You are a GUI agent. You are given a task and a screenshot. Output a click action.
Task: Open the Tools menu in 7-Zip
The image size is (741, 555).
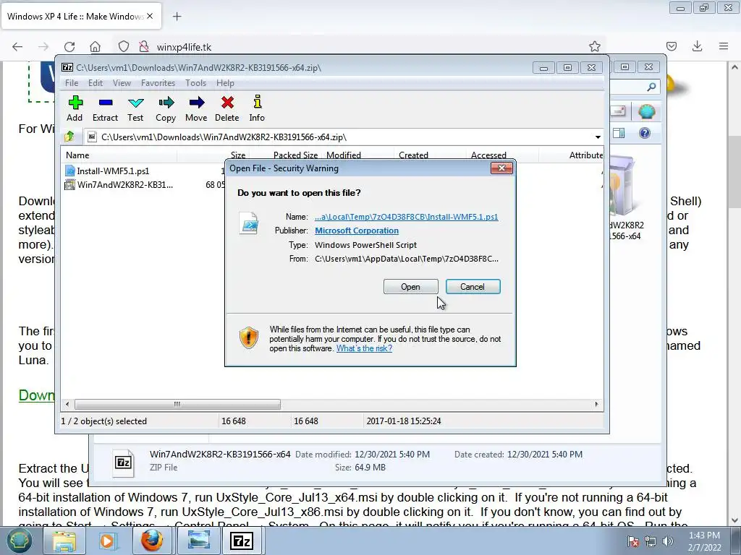(195, 83)
